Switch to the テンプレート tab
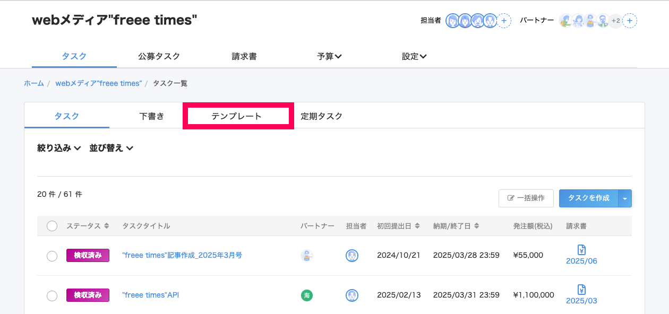The image size is (669, 314). click(x=236, y=116)
